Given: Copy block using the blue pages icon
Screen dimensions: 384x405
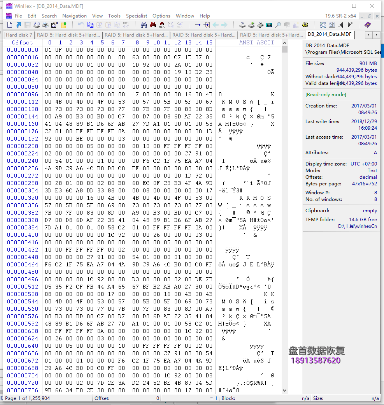Looking at the screenshot, I should [90, 25].
